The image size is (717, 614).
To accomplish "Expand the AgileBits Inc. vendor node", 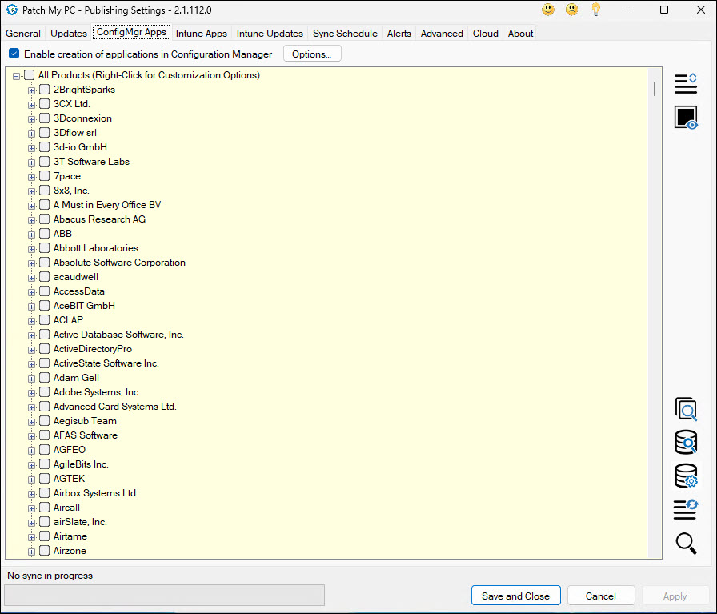I will 32,464.
